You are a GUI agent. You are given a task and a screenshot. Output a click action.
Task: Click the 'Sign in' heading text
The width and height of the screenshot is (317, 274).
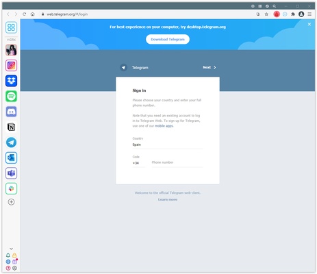(x=139, y=90)
